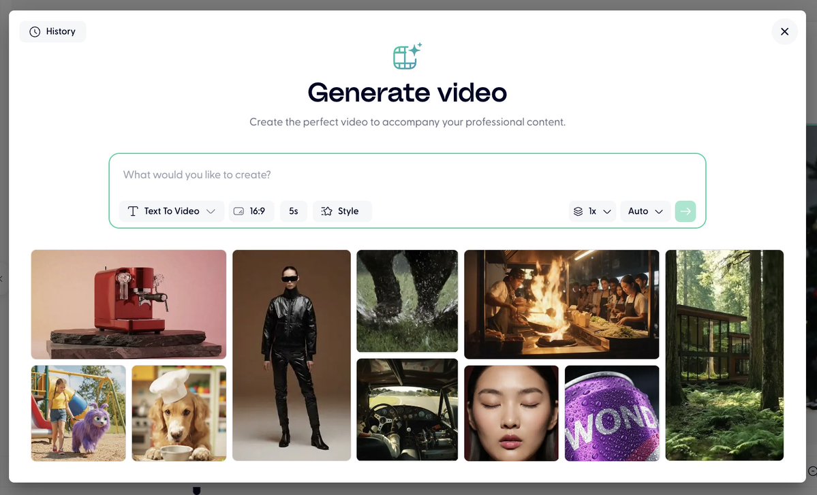Dismiss the Generate video dialog

[x=784, y=31]
